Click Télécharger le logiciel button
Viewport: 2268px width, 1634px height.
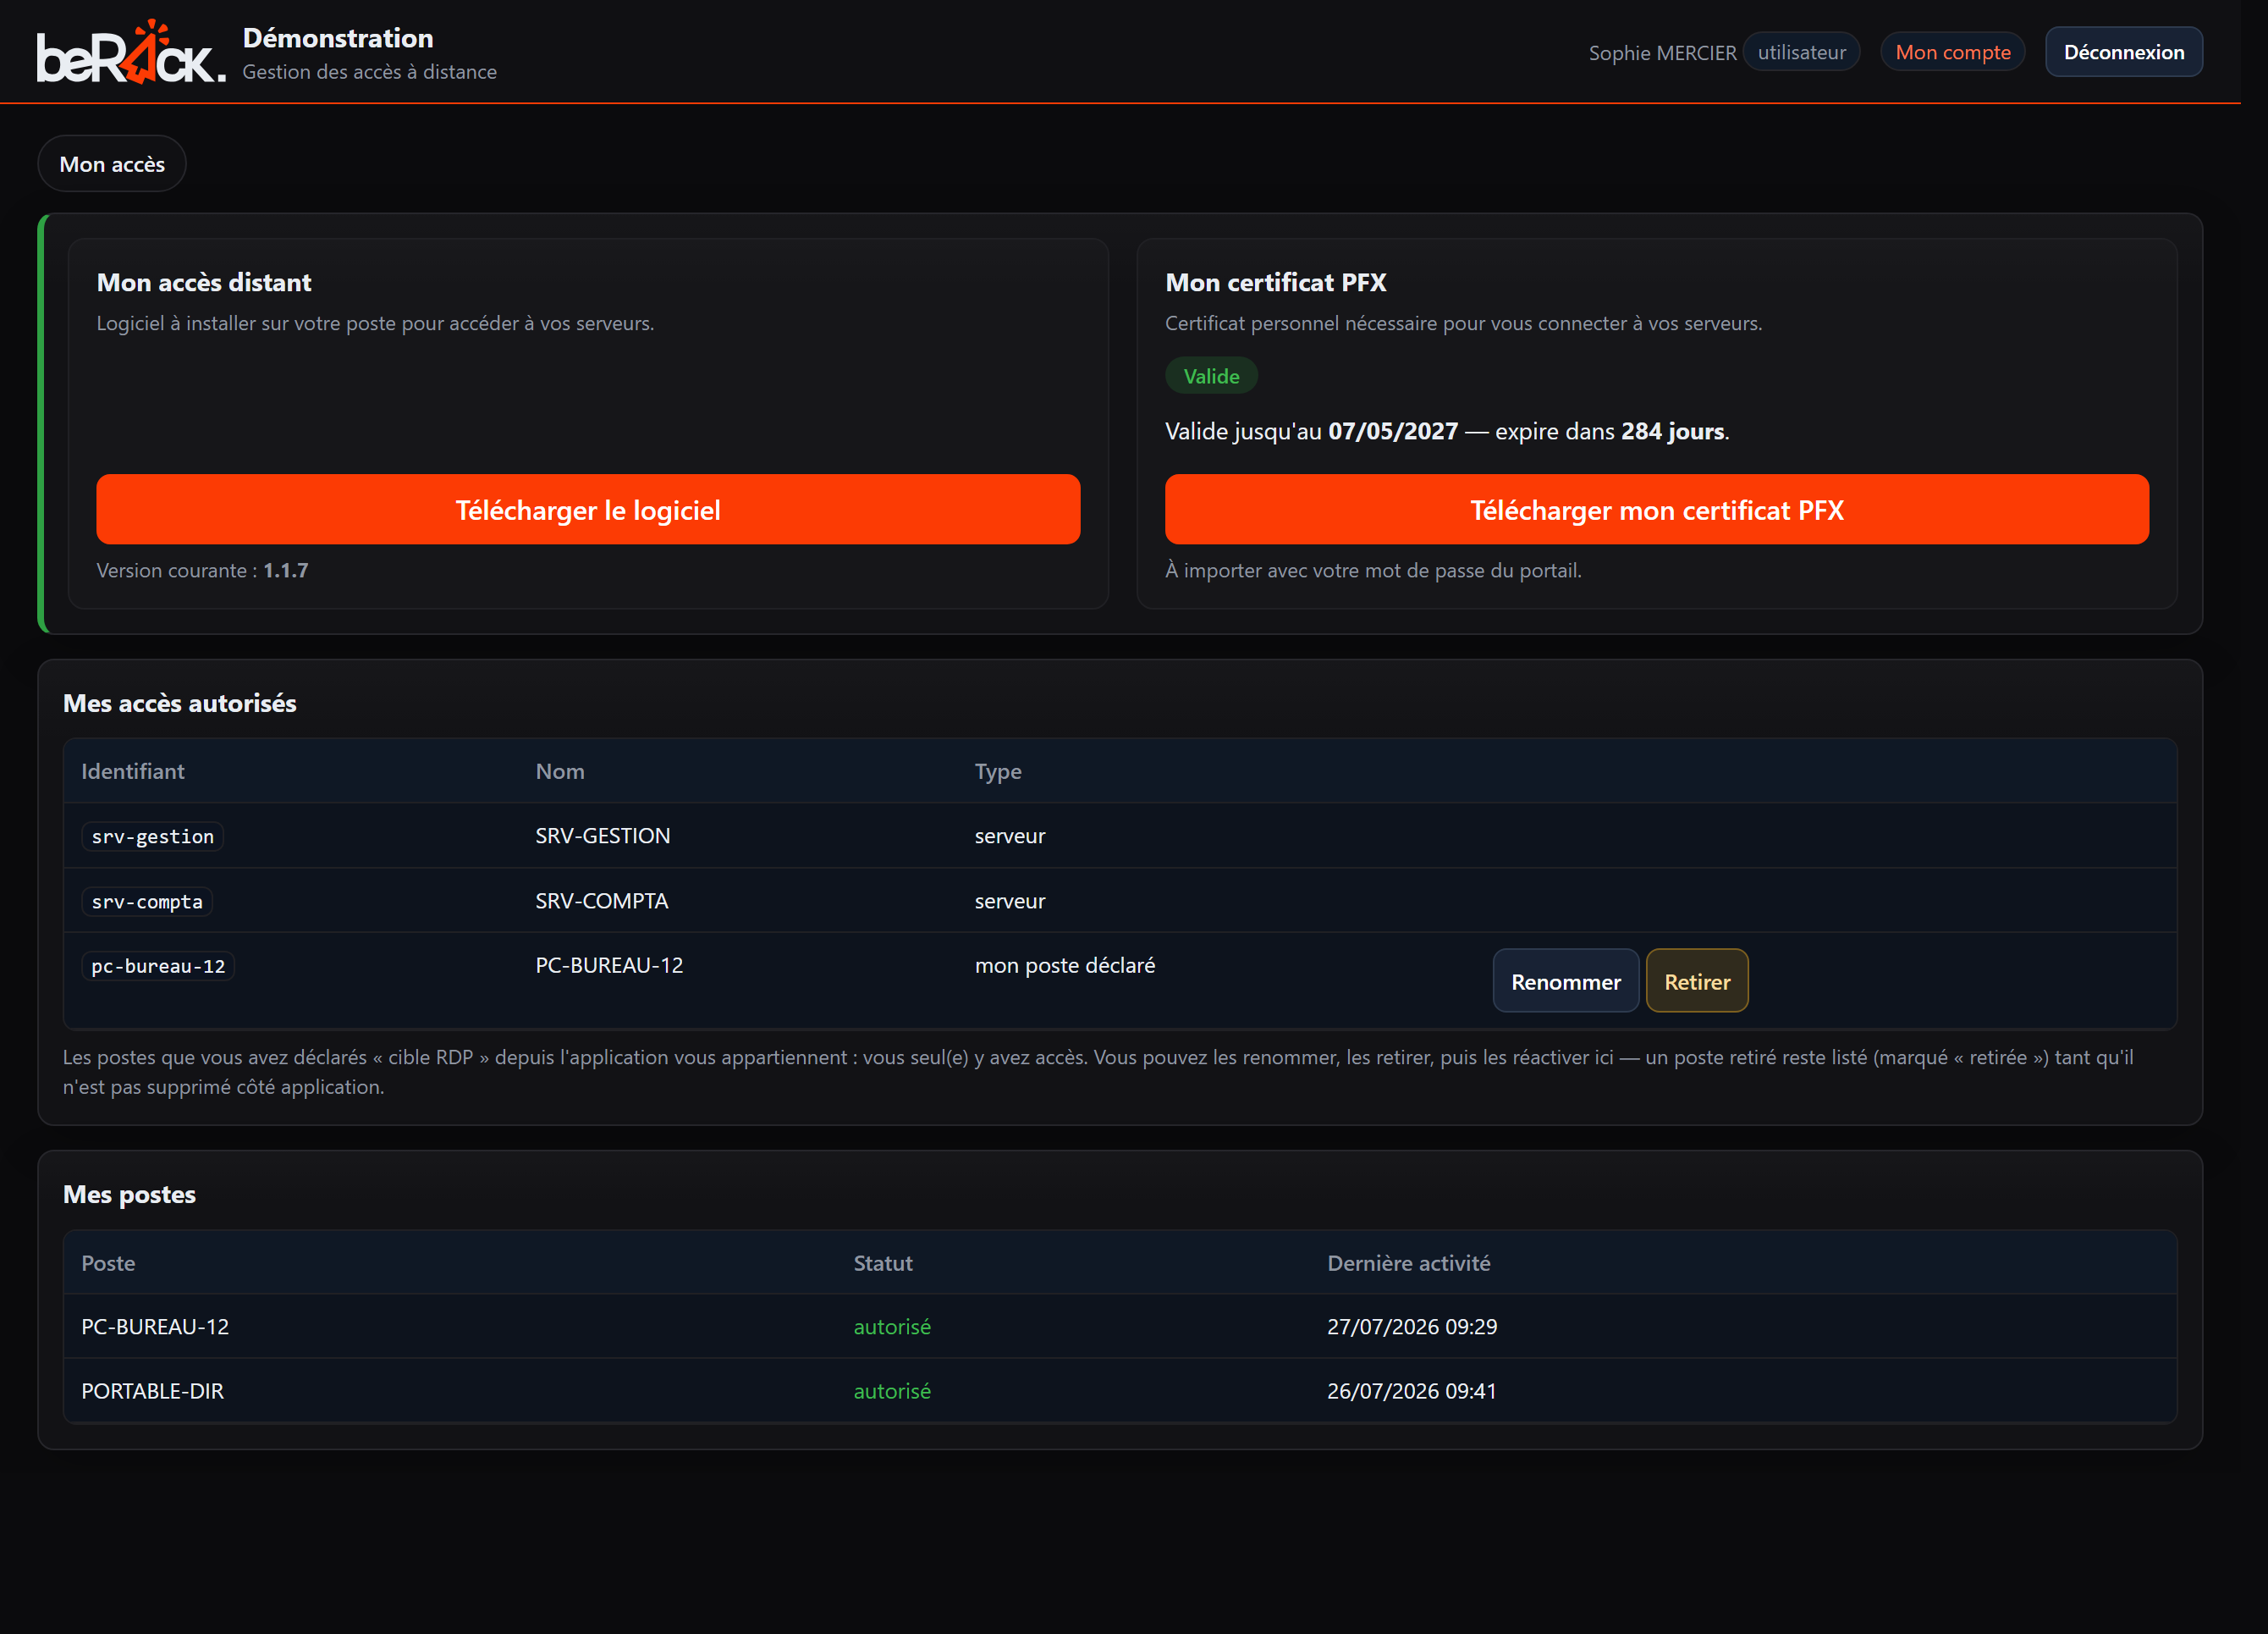[x=588, y=511]
